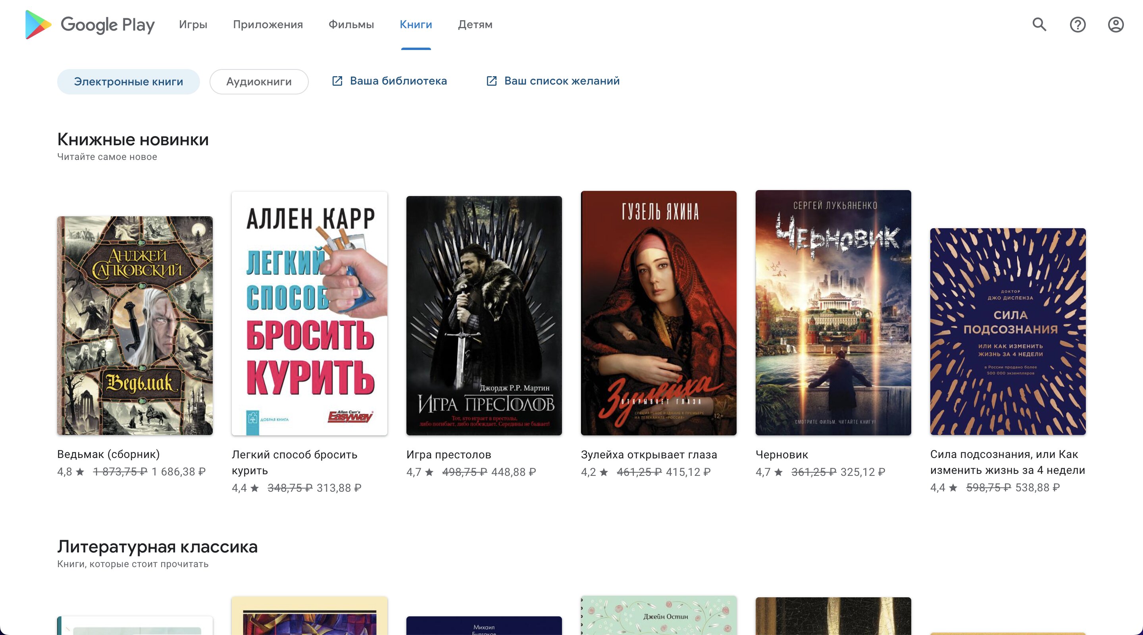Viewport: 1143px width, 635px height.
Task: Click the price 325,12 ₽
Action: pos(862,472)
